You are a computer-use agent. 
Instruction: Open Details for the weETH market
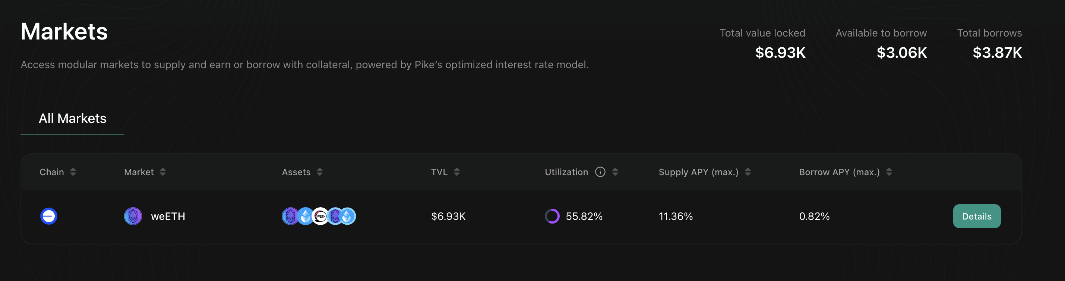point(977,216)
